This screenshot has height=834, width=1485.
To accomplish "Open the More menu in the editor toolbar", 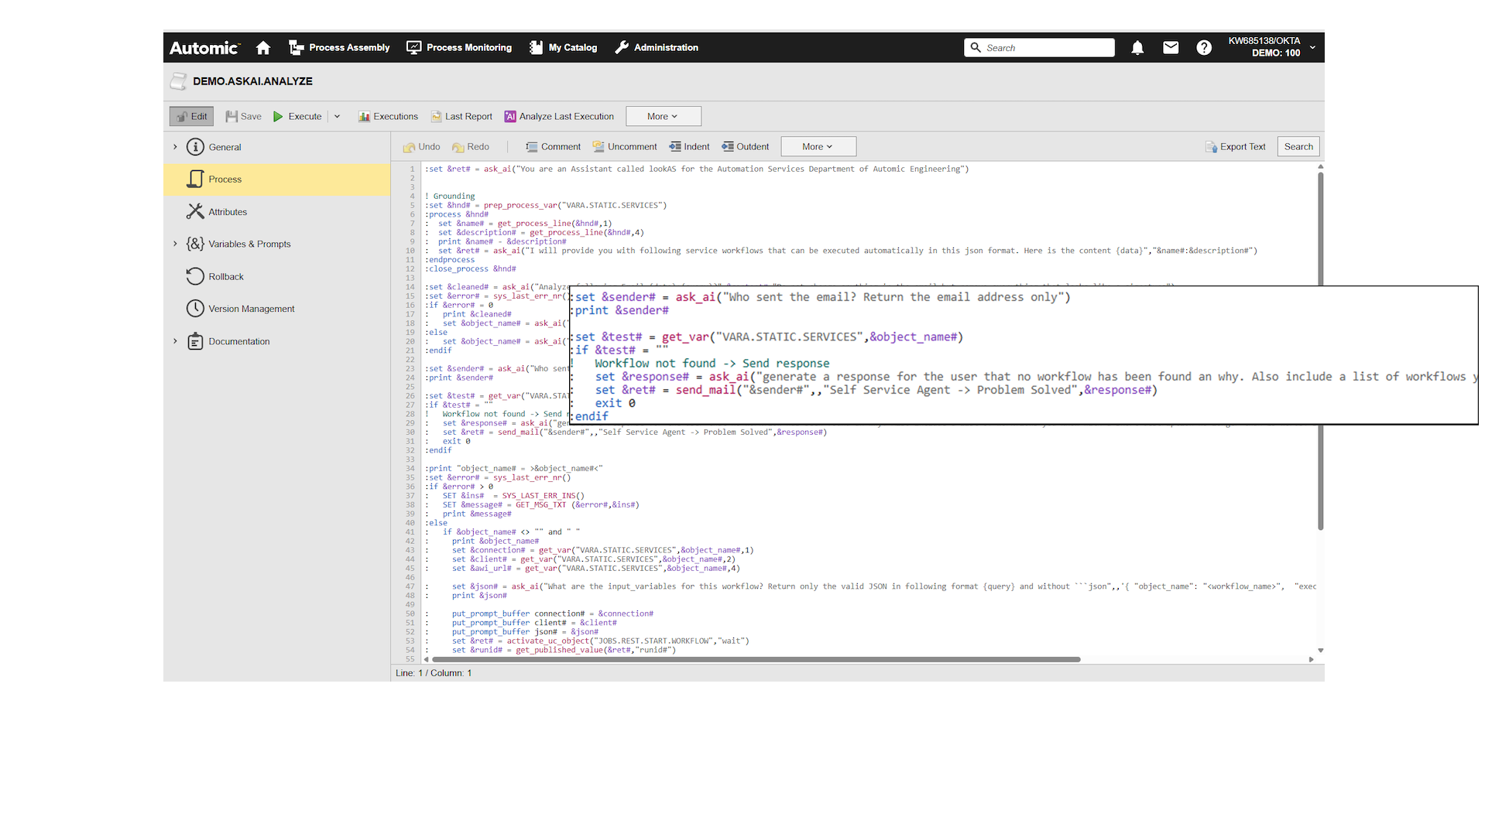I will 818,146.
